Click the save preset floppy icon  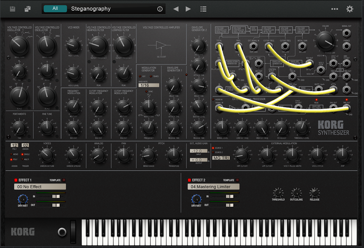click(x=13, y=9)
